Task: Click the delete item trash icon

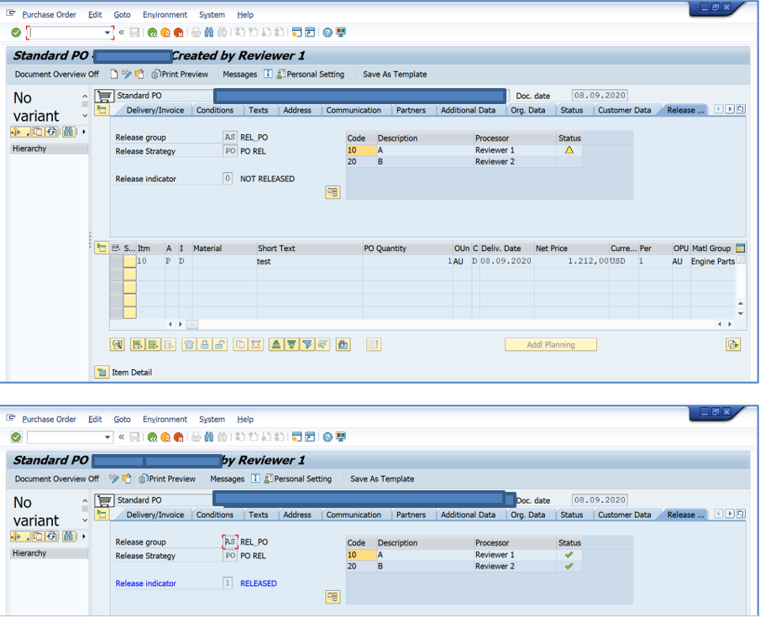Action: pyautogui.click(x=189, y=345)
